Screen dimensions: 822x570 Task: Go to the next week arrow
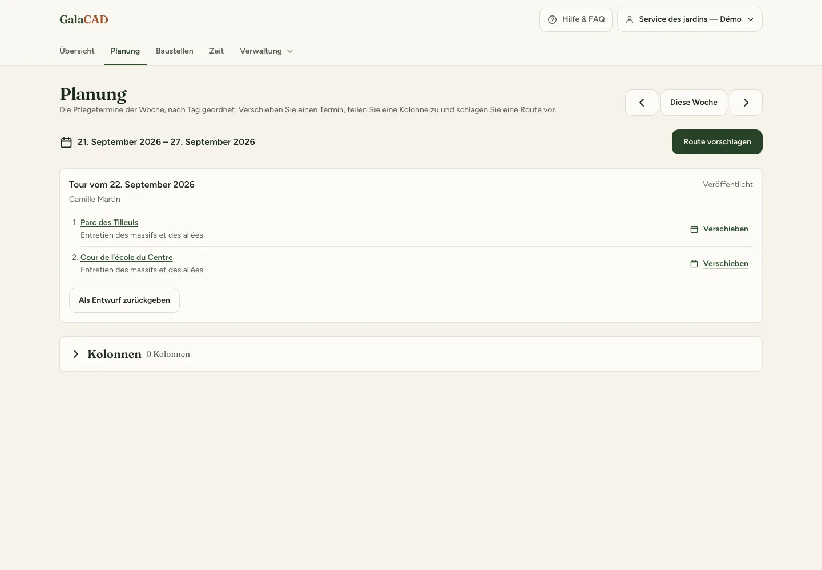tap(746, 103)
